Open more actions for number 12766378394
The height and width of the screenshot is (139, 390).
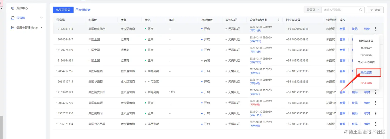tap(375, 124)
